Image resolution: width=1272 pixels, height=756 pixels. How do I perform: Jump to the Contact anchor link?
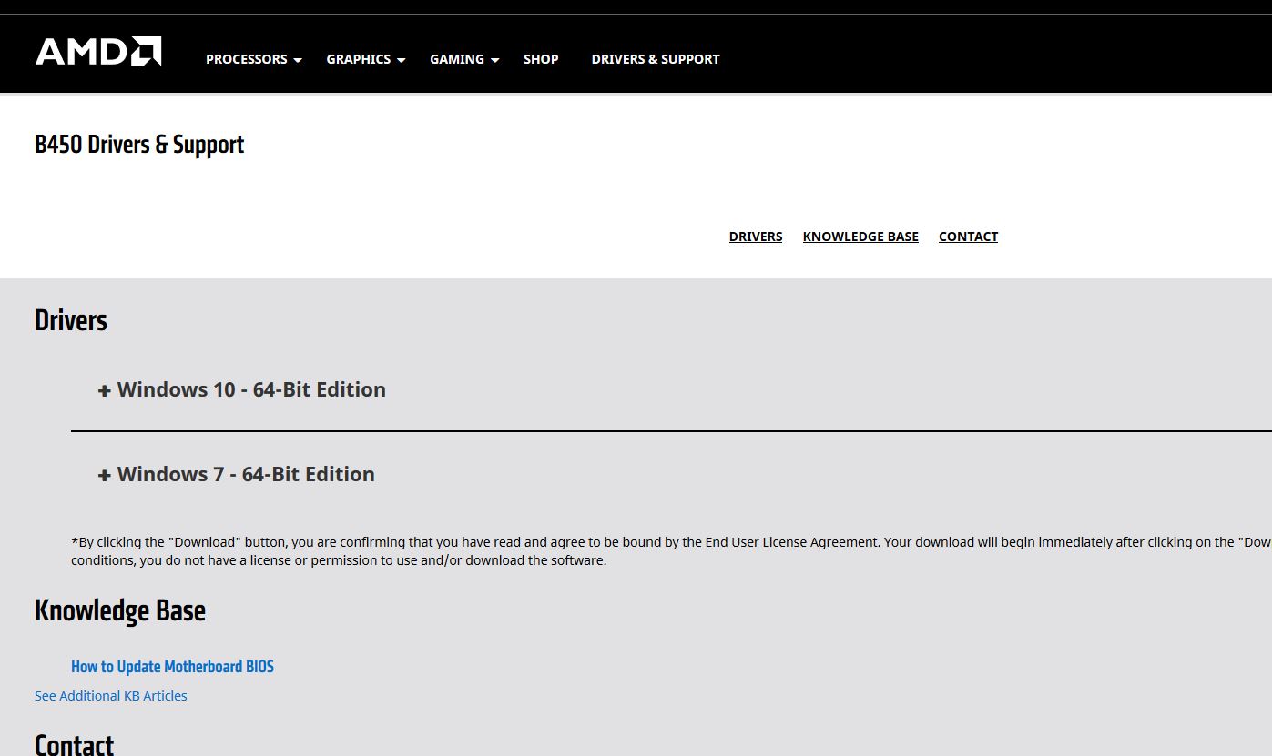[968, 237]
